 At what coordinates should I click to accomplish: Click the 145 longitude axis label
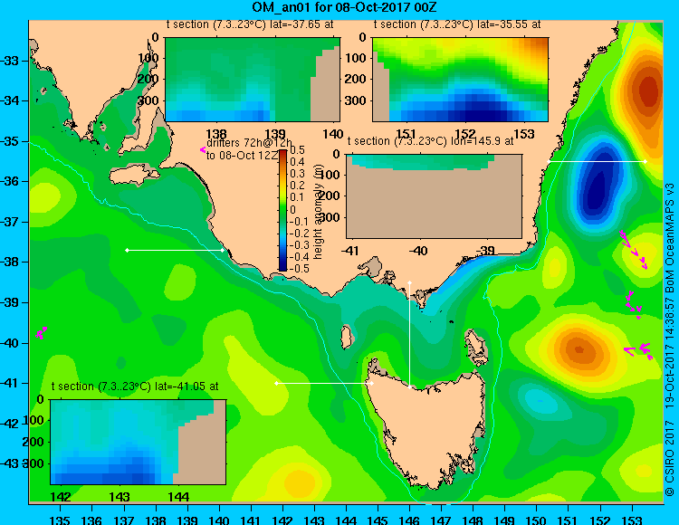378,520
